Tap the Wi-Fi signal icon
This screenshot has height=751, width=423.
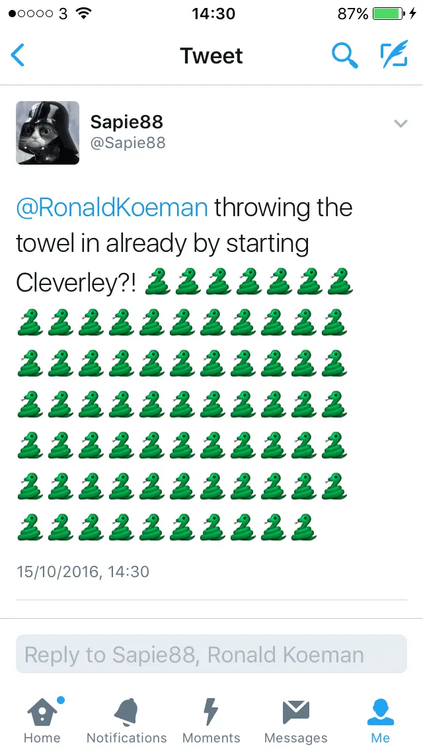(x=83, y=13)
